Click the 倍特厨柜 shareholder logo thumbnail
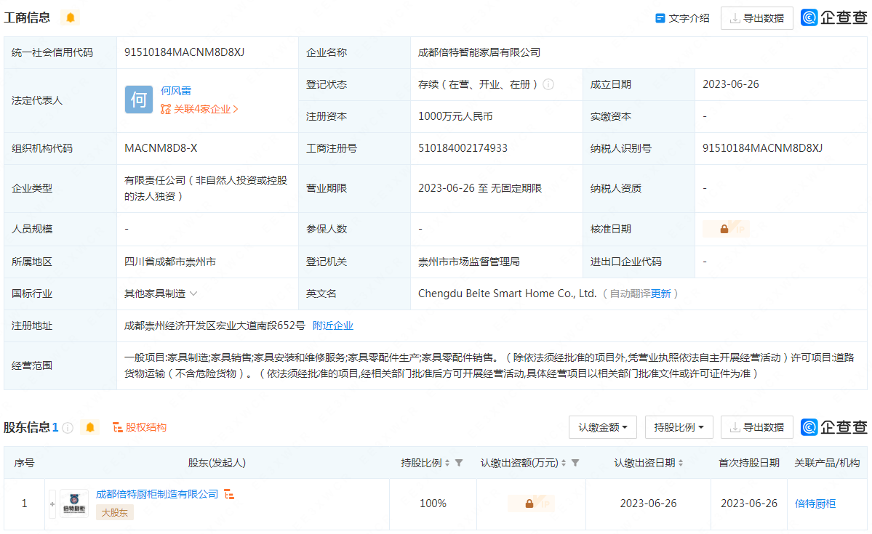872x534 pixels. pyautogui.click(x=74, y=503)
